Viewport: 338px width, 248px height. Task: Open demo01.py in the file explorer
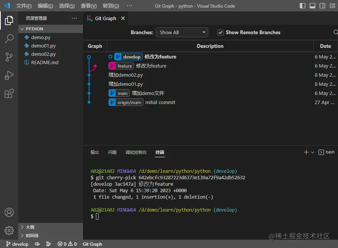click(x=43, y=46)
